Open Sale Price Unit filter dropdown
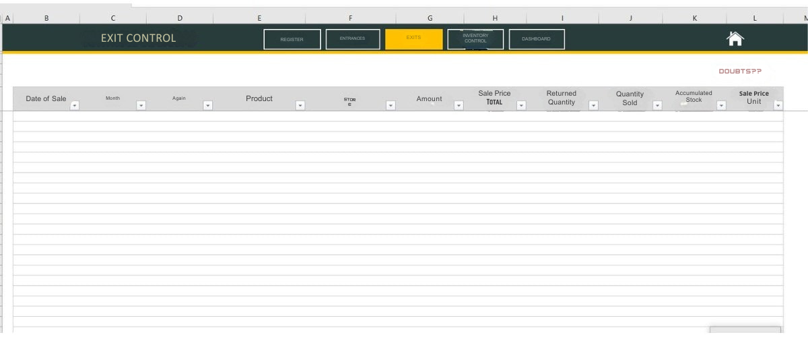The width and height of the screenshot is (808, 337). (778, 105)
